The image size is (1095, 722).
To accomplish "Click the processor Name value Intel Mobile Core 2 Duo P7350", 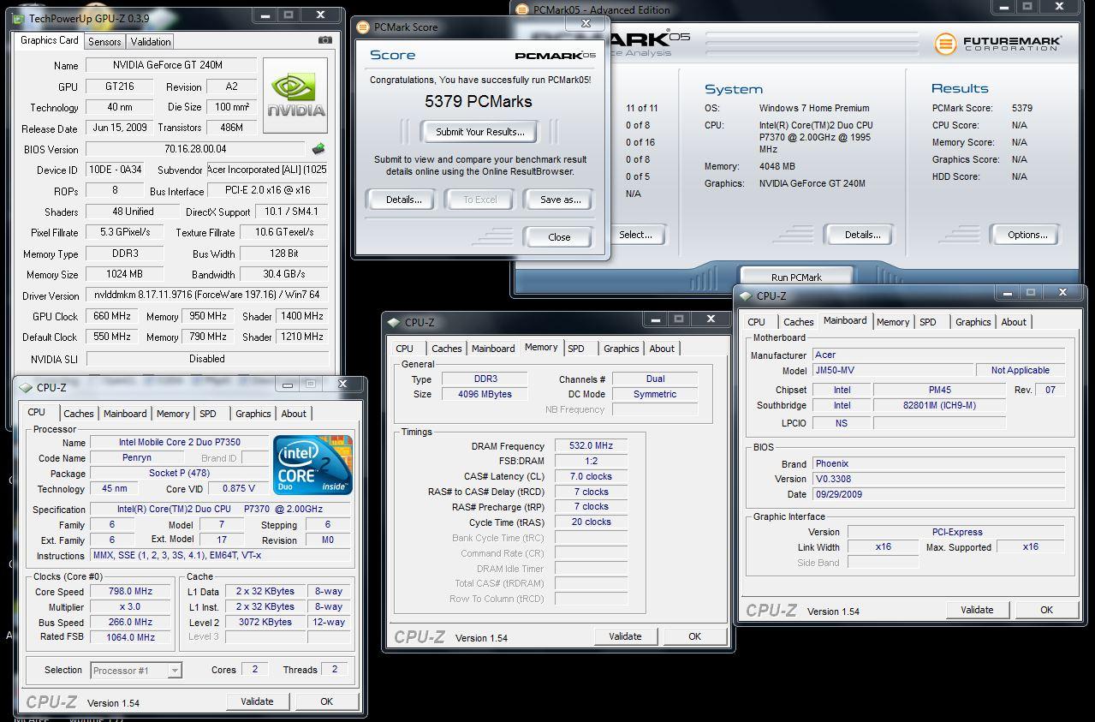I will click(x=179, y=443).
